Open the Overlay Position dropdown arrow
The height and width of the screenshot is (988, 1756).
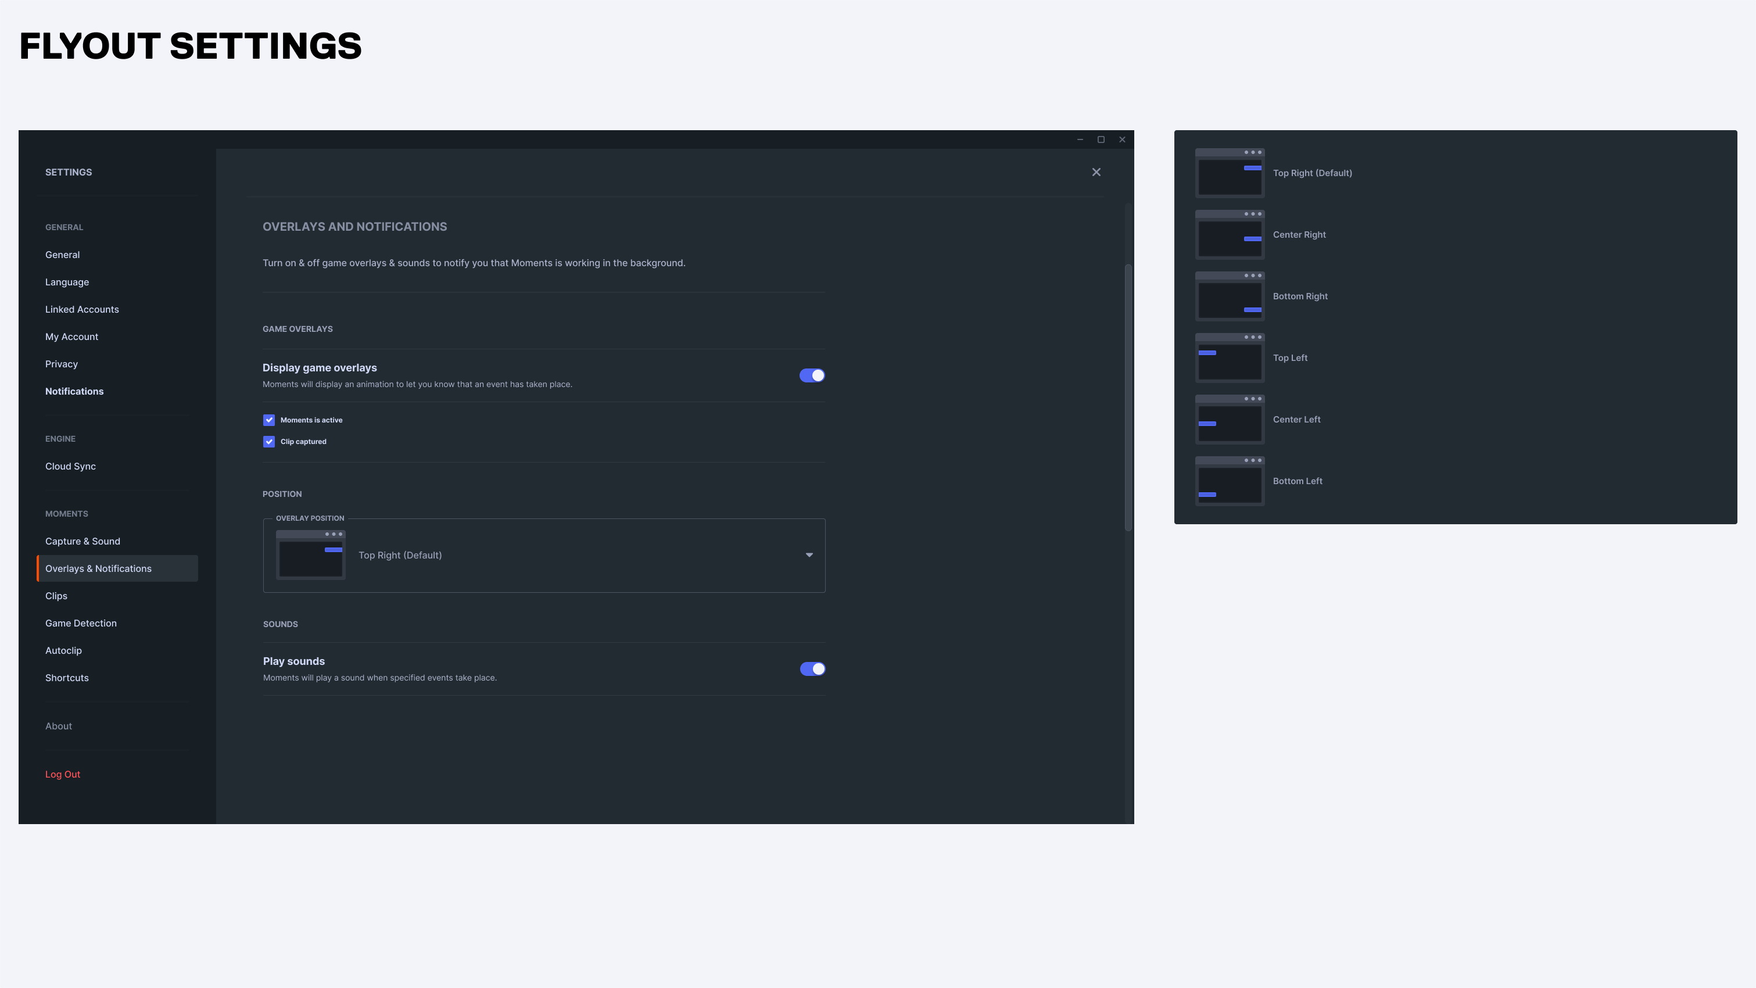click(x=809, y=555)
